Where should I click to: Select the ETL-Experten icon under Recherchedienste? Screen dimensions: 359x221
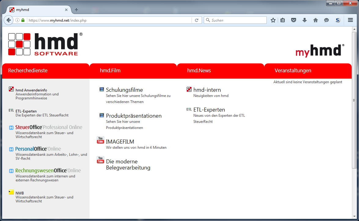[x=11, y=111]
